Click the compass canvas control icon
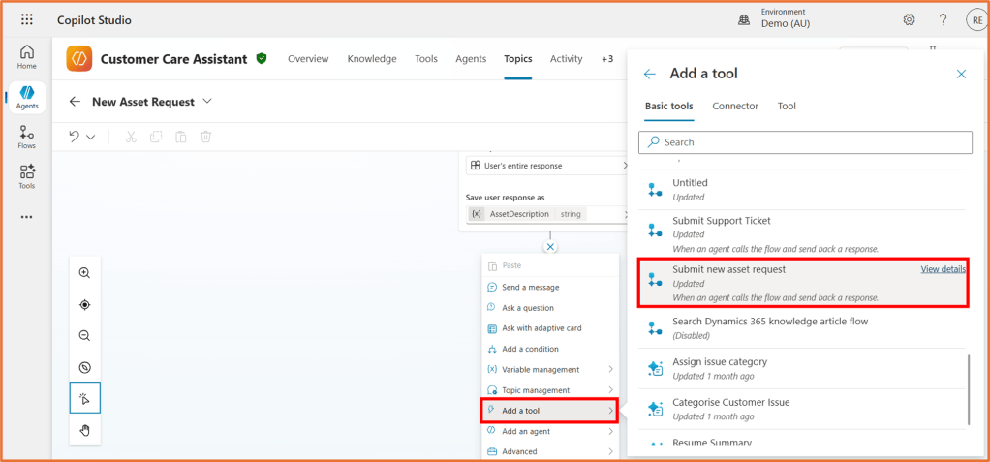The width and height of the screenshot is (990, 462). 84,367
